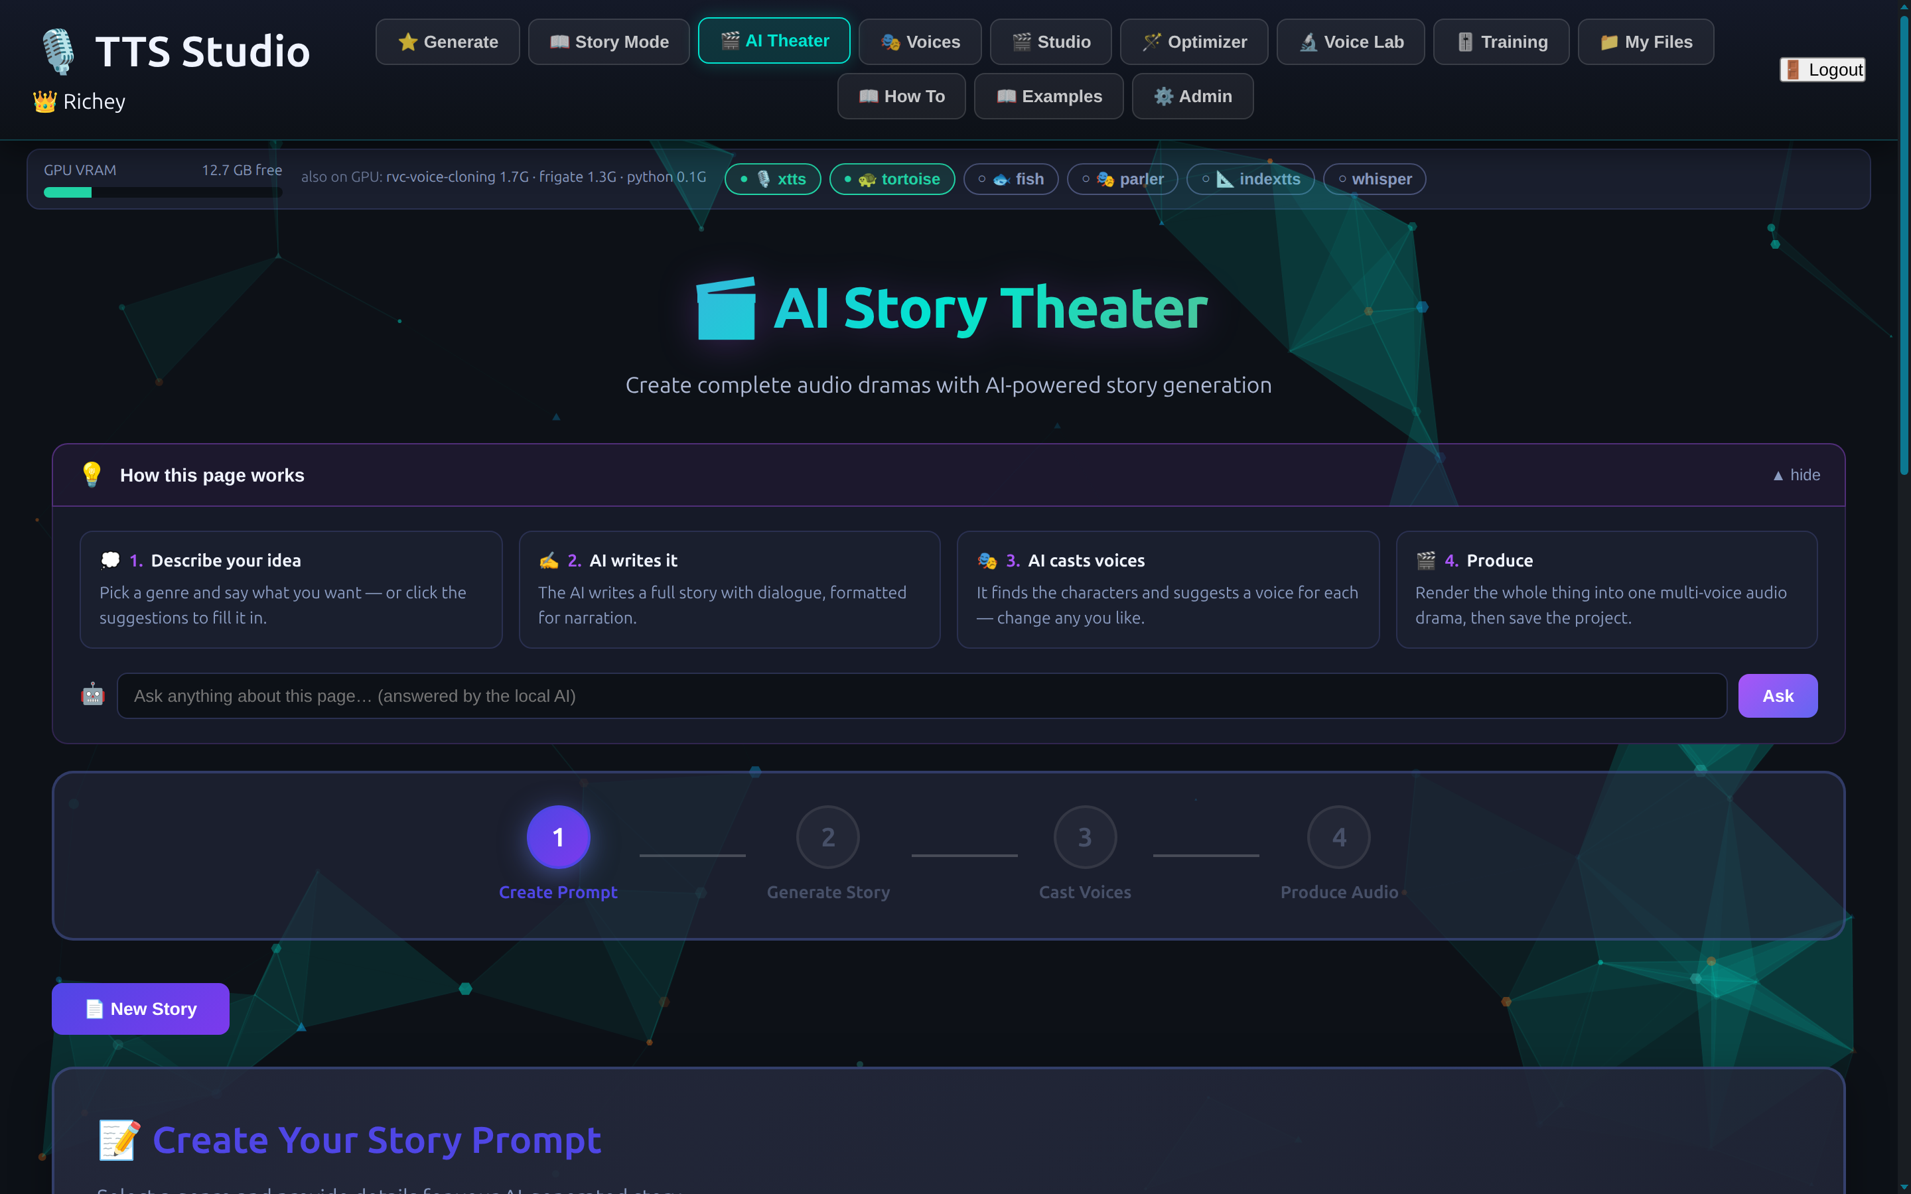Screen dimensions: 1911x1194
Task: Select step 1 Create Prompt circle
Action: pyautogui.click(x=558, y=837)
